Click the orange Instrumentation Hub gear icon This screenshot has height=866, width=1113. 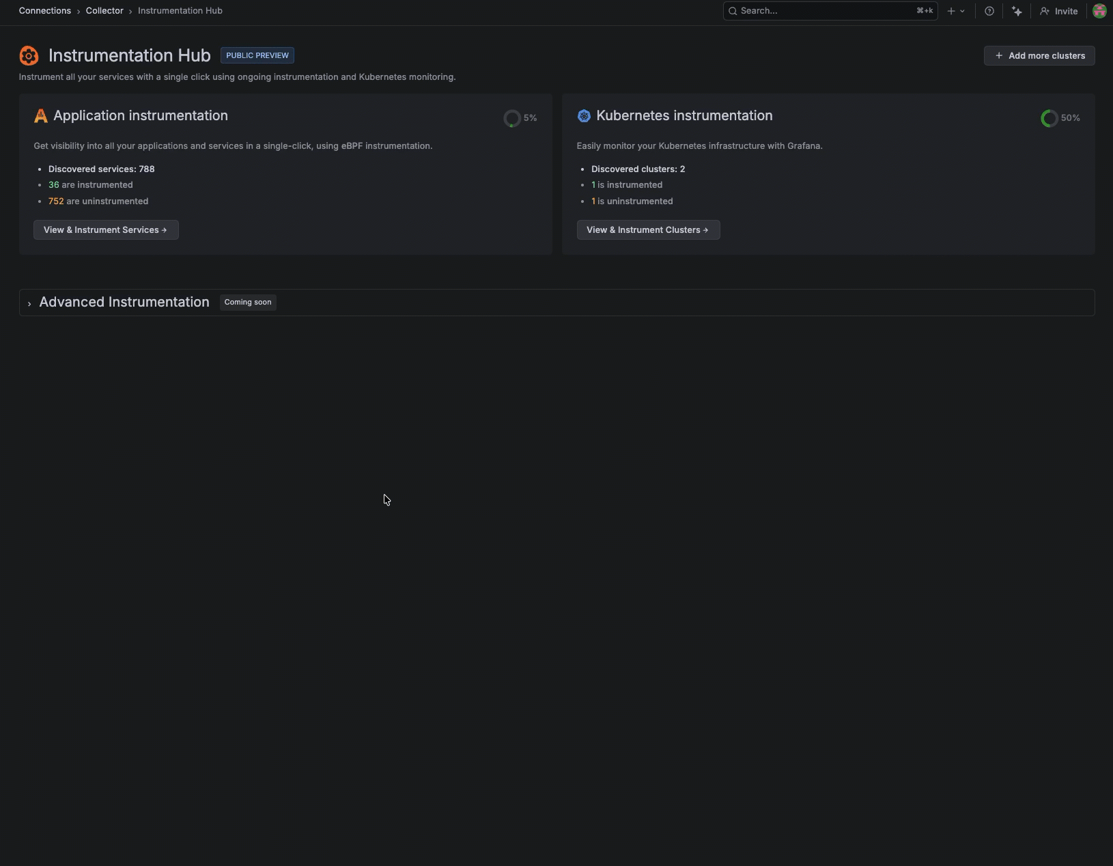point(29,55)
